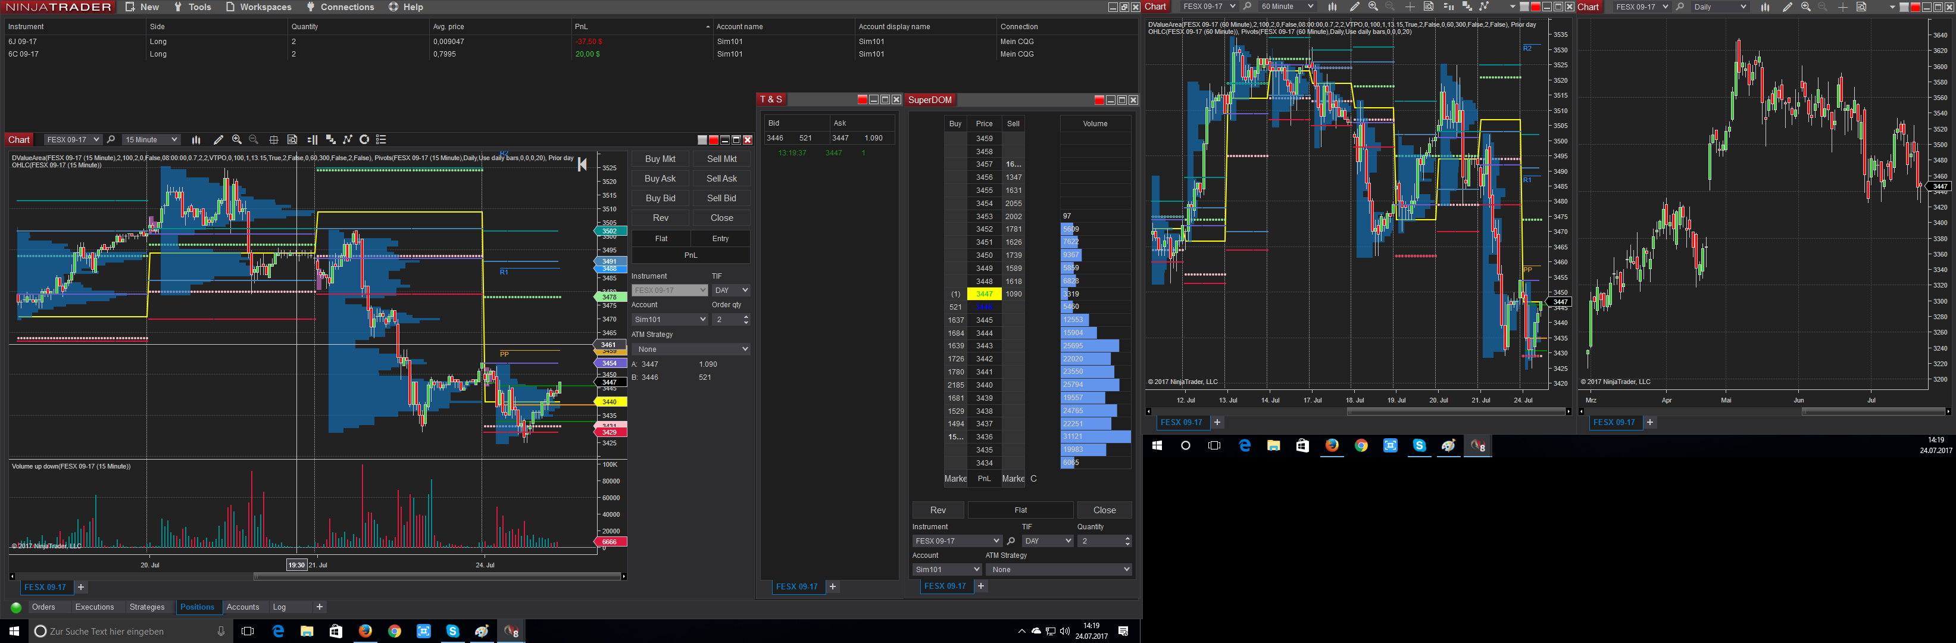
Task: Open 60 Minute interval dropdown
Action: tap(1287, 7)
